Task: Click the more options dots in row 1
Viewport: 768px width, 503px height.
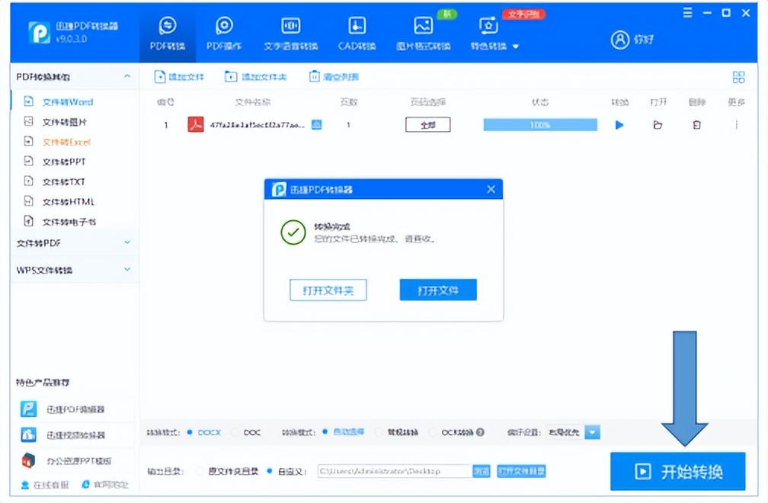Action: [736, 125]
